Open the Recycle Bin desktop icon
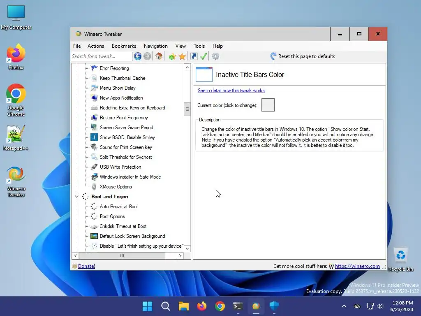This screenshot has height=316, width=421. tap(401, 260)
